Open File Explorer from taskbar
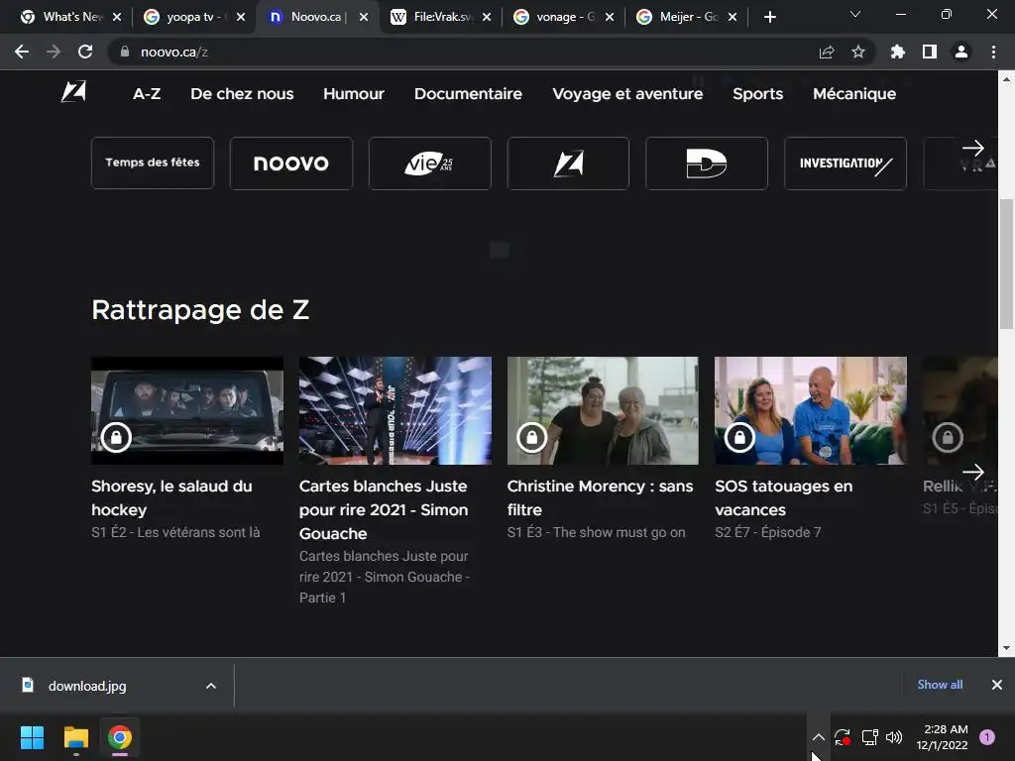Image resolution: width=1015 pixels, height=761 pixels. [75, 737]
